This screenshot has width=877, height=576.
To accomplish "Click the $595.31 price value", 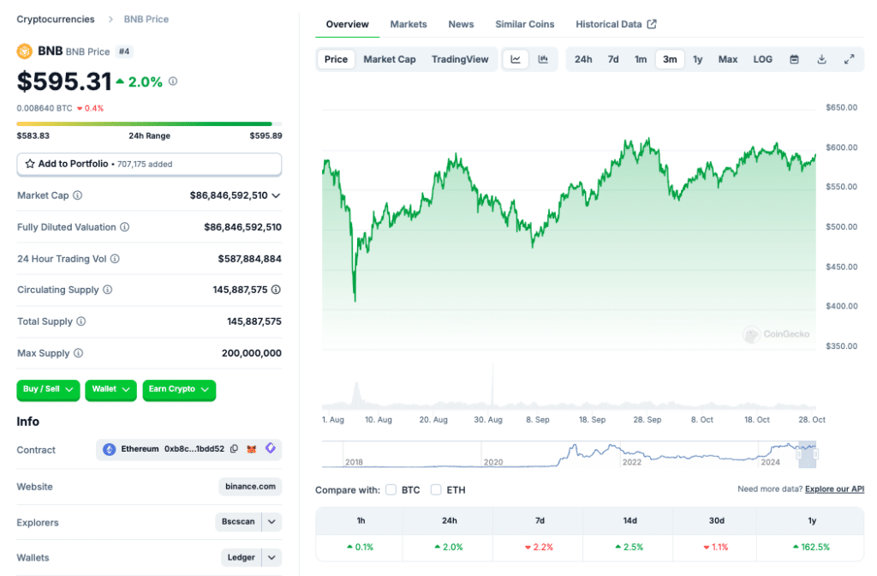I will tap(64, 81).
